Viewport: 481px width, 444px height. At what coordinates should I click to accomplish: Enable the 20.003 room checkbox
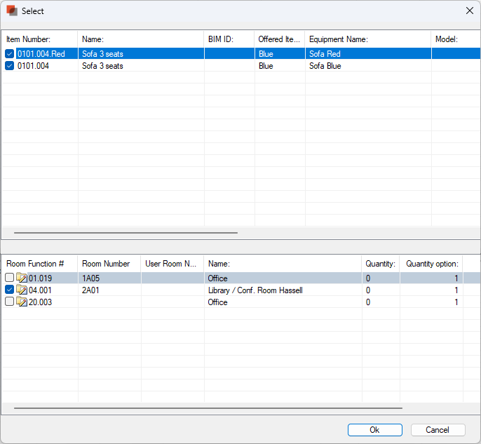(10, 302)
